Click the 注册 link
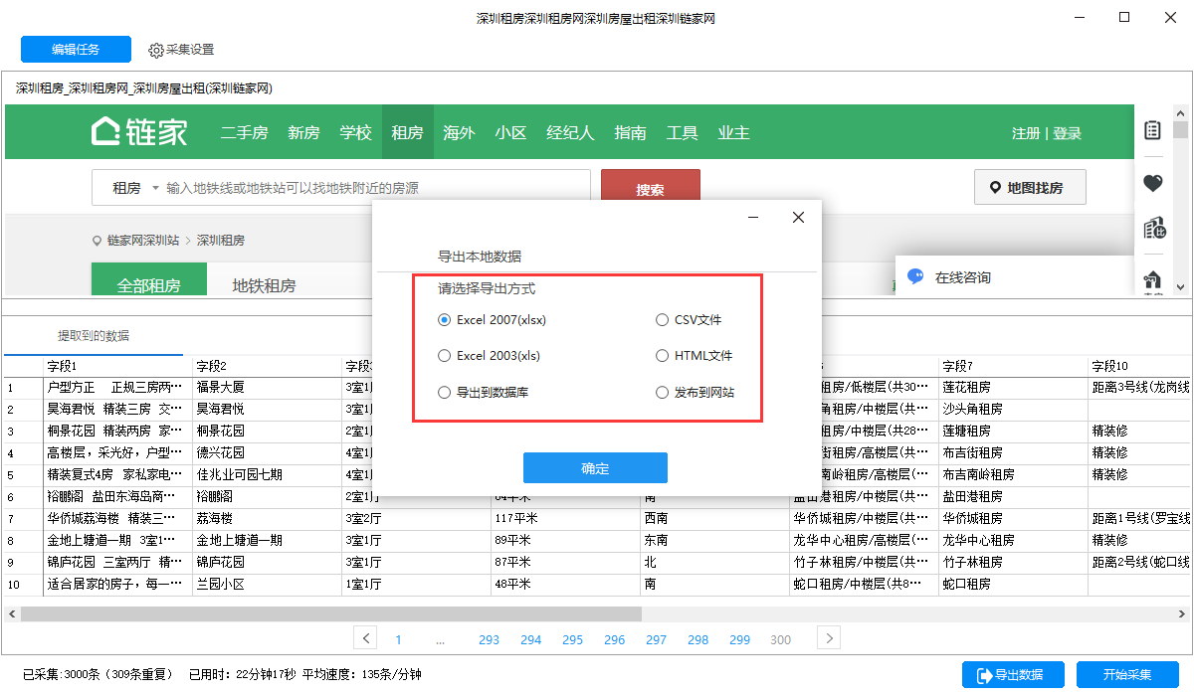 click(1026, 133)
